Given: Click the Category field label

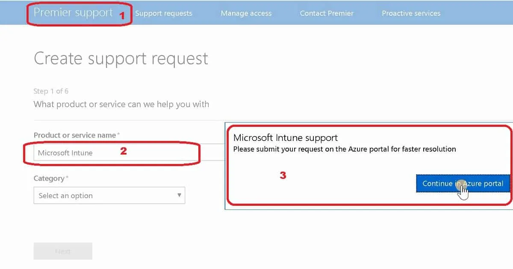Looking at the screenshot, I should tap(49, 178).
